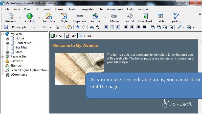Decrease the indent
This screenshot has width=202, height=114.
(x=165, y=27)
